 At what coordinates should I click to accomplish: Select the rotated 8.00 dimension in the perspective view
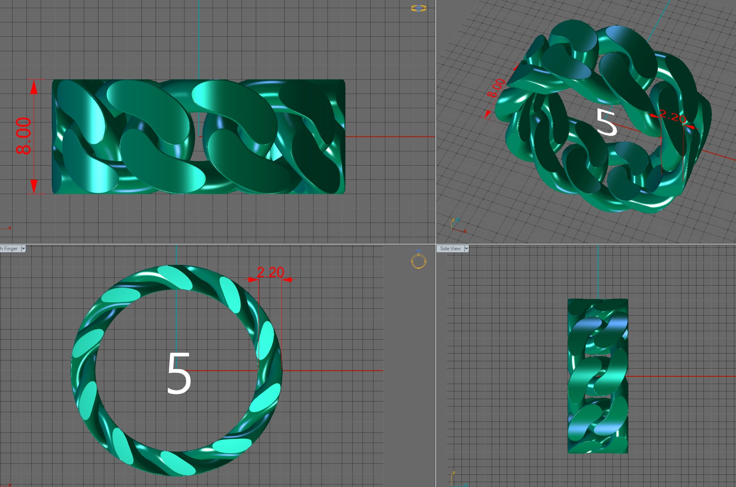click(x=497, y=88)
